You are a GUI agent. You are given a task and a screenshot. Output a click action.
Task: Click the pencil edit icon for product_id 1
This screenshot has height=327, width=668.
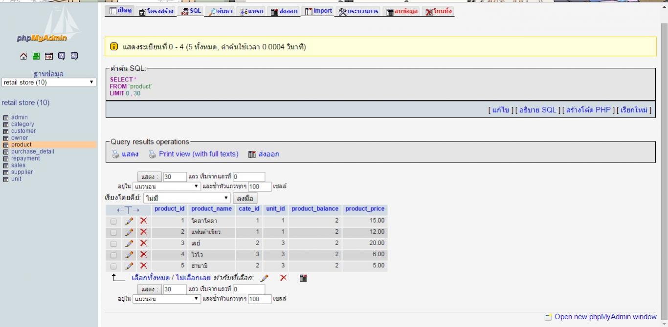pyautogui.click(x=129, y=221)
